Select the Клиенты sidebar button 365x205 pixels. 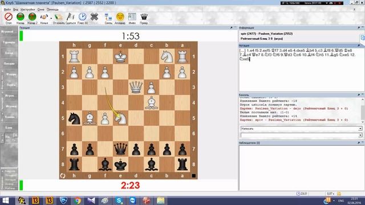(11, 117)
